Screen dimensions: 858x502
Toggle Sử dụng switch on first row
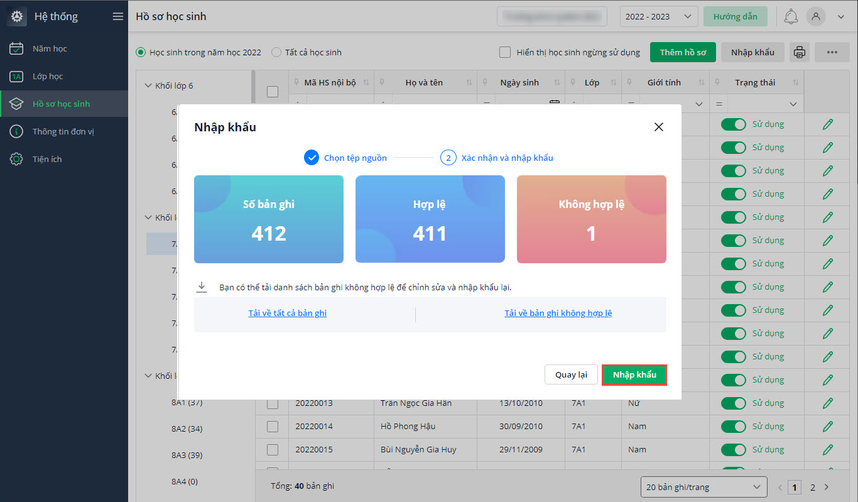coord(733,124)
